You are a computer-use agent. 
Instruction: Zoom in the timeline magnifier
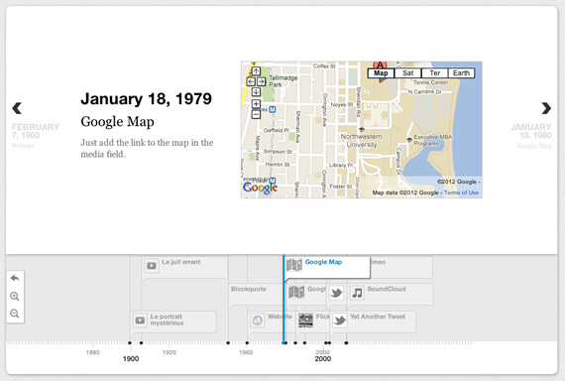tap(15, 297)
